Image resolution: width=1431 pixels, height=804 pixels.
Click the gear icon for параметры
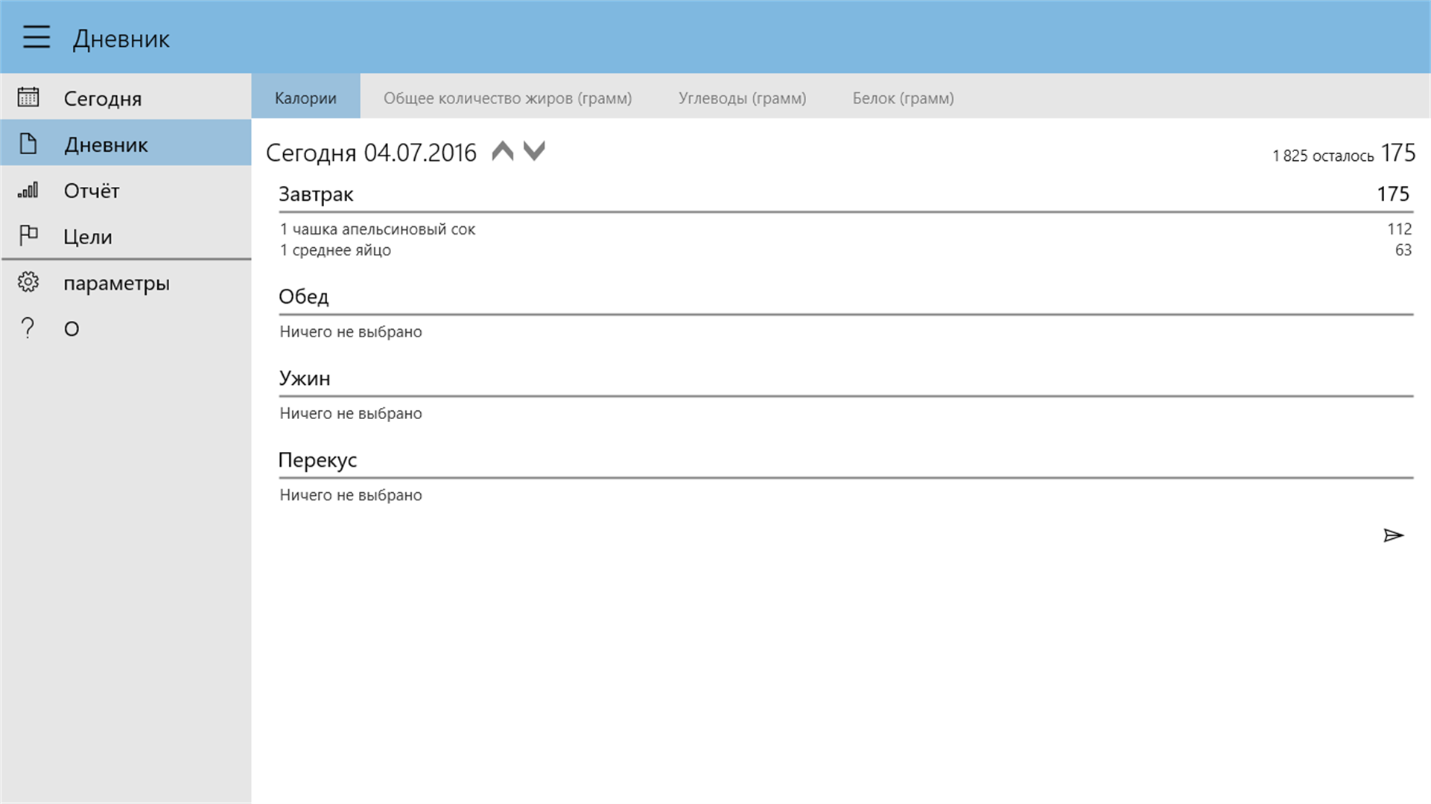point(28,282)
